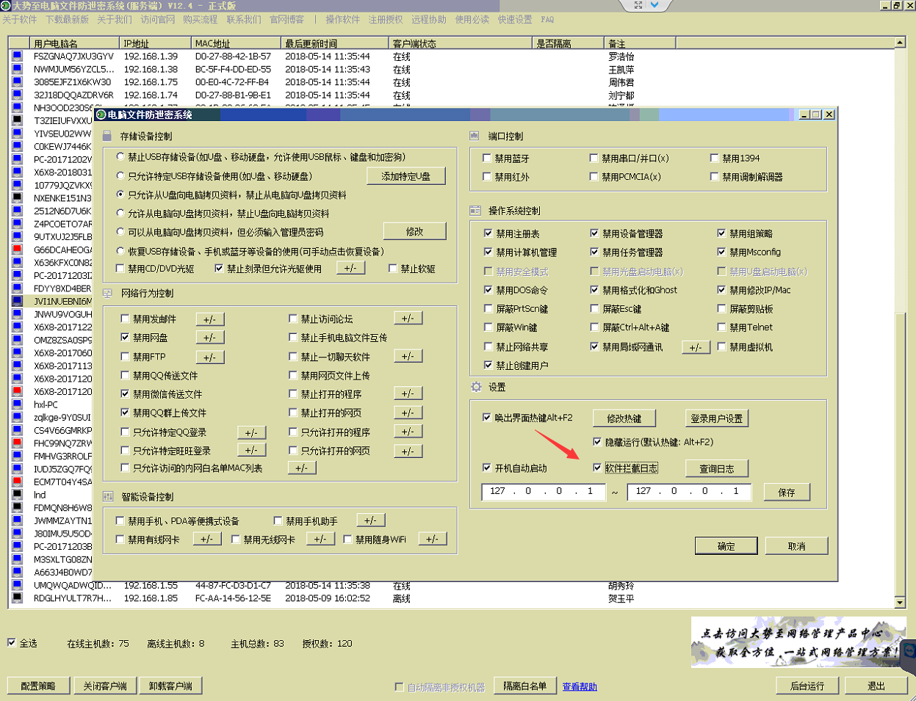This screenshot has height=701, width=916.
Task: Select the 禁止USB存储设备 radio option
Action: [120, 156]
